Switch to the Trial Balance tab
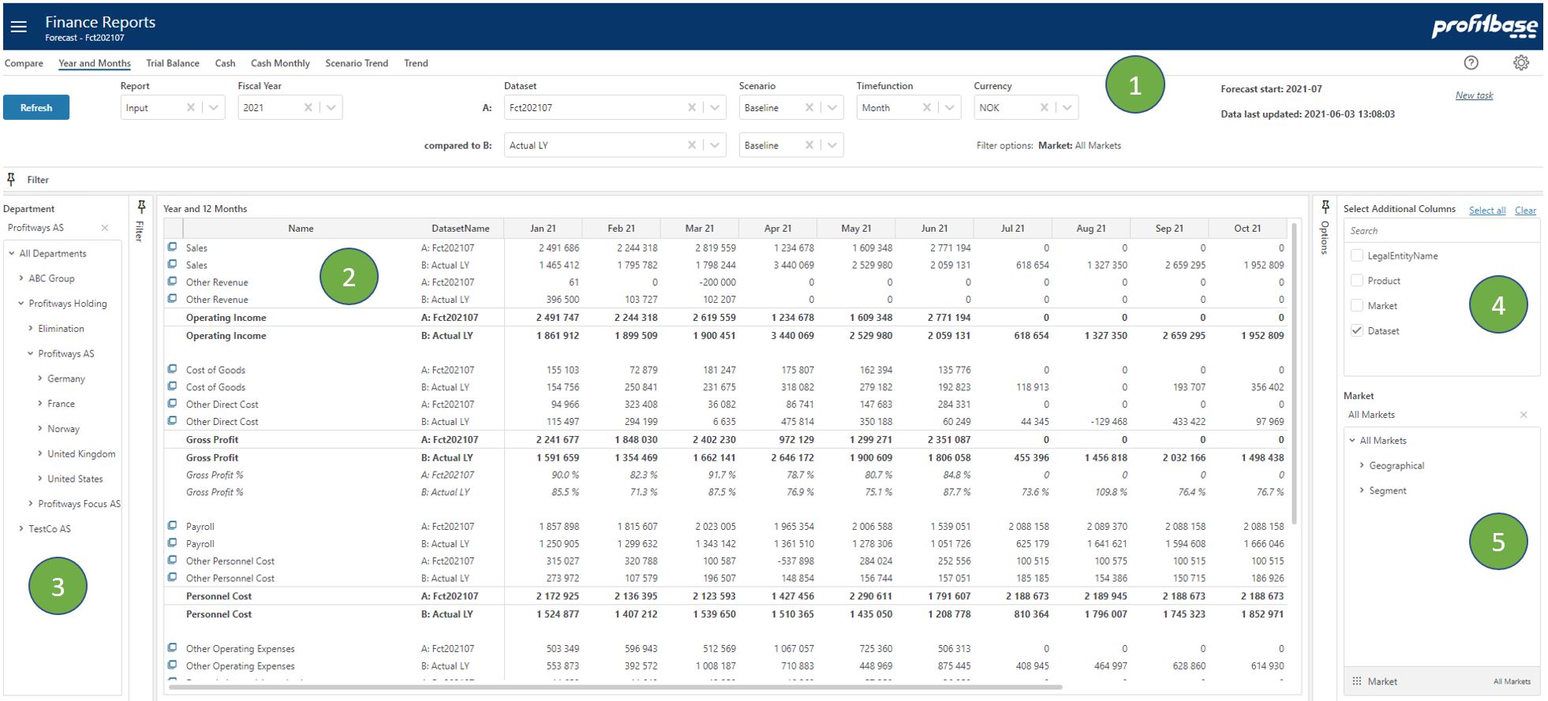 pyautogui.click(x=173, y=63)
